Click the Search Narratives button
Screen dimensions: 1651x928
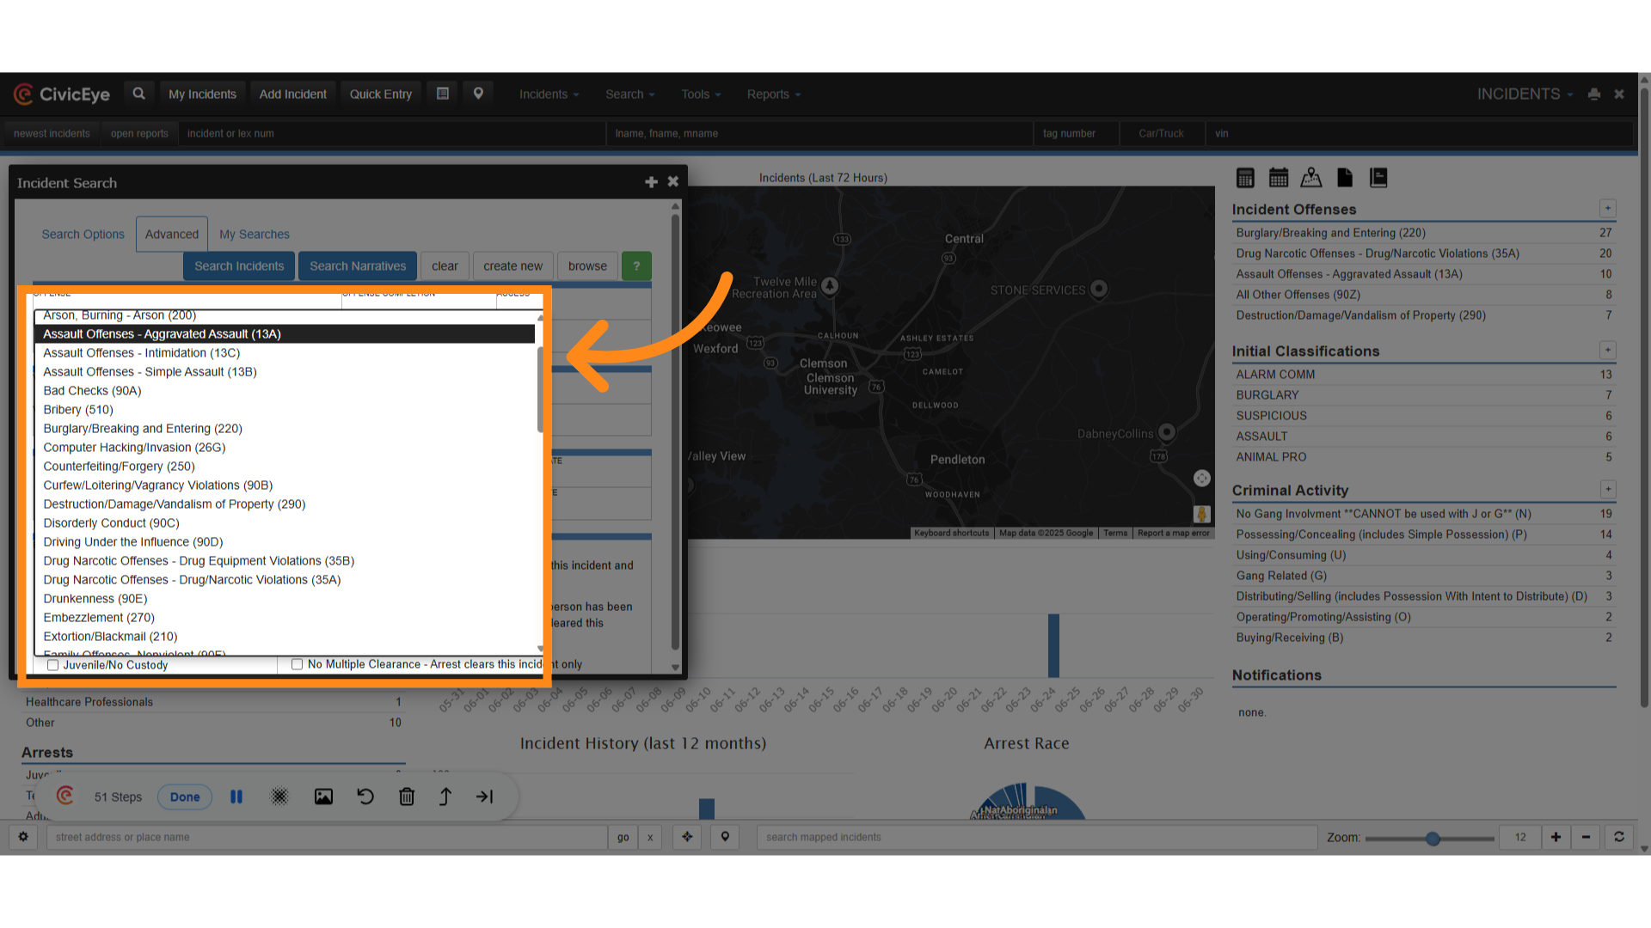pos(358,266)
